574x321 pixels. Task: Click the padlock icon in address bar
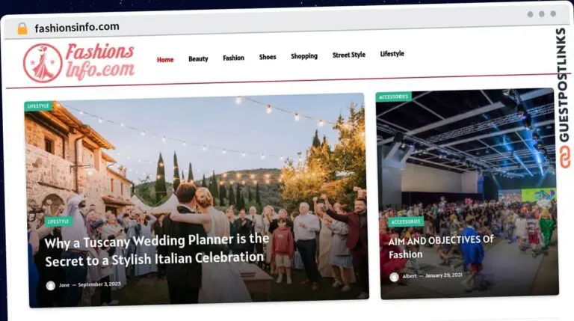pyautogui.click(x=22, y=28)
